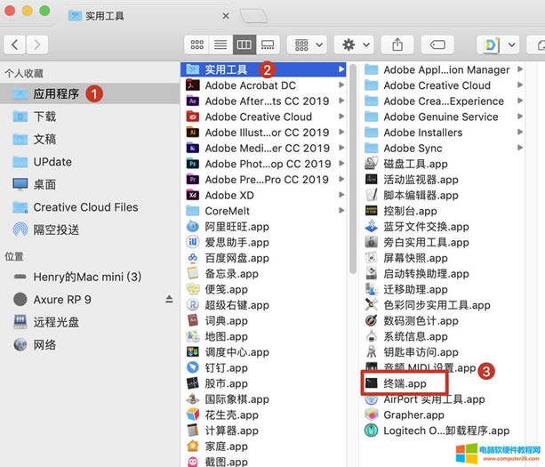Switch to list view mode
Viewport: 545px width, 467px height.
pyautogui.click(x=220, y=44)
